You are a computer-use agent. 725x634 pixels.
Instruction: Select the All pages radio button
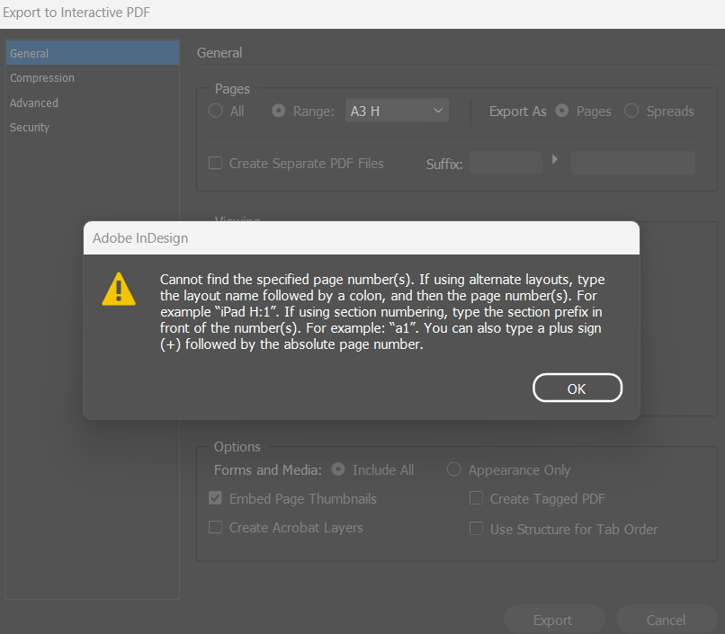(x=216, y=111)
